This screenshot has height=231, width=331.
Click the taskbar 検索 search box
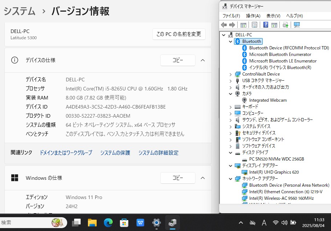tap(33, 223)
